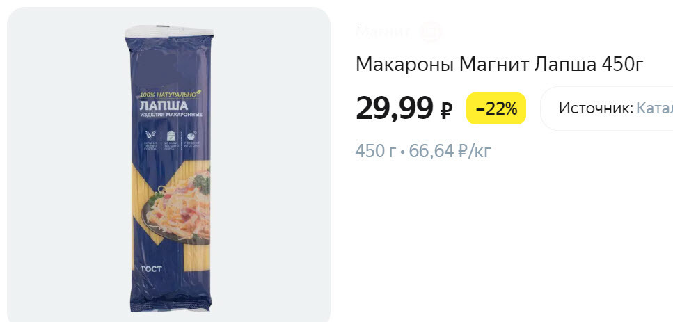
Task: Click the ruble currency symbol beside the price
Action: (445, 111)
